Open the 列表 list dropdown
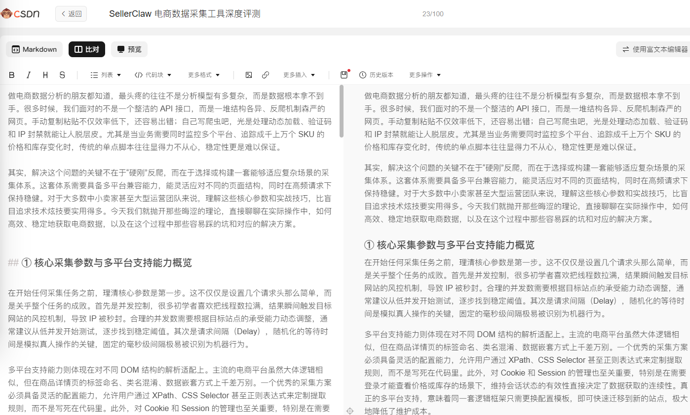Viewport: 690px width, 415px height. (106, 75)
